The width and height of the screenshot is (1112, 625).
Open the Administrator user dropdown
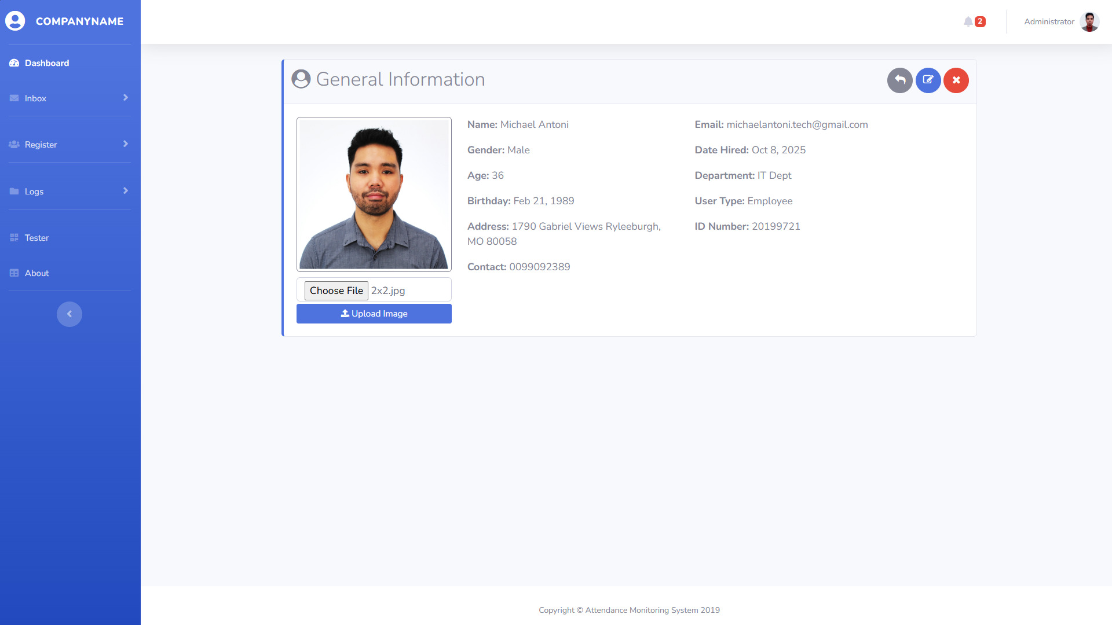click(x=1049, y=21)
